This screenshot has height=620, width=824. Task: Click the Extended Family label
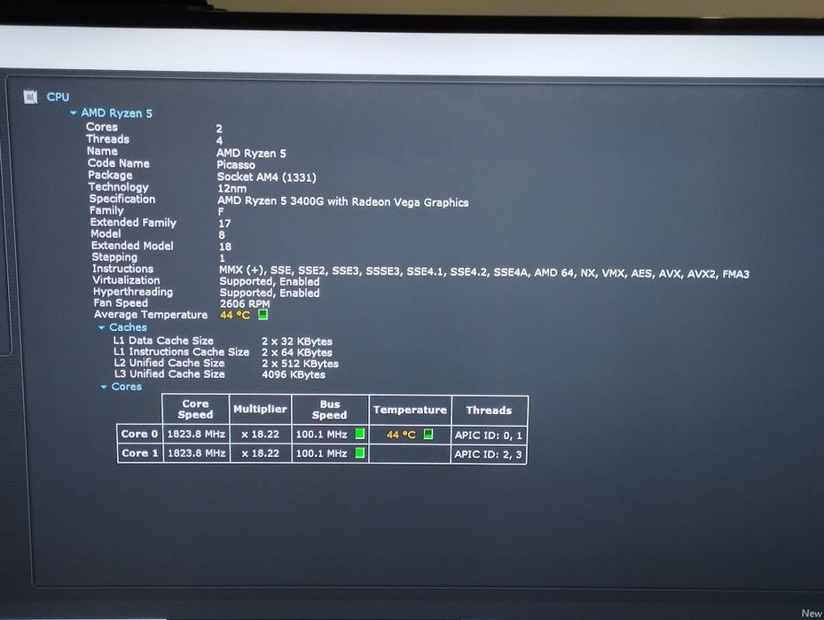[x=133, y=223]
